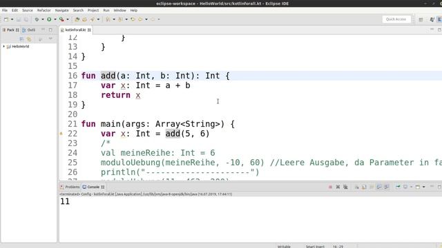Click the External Tools run icon
442x248 pixels.
click(61, 19)
